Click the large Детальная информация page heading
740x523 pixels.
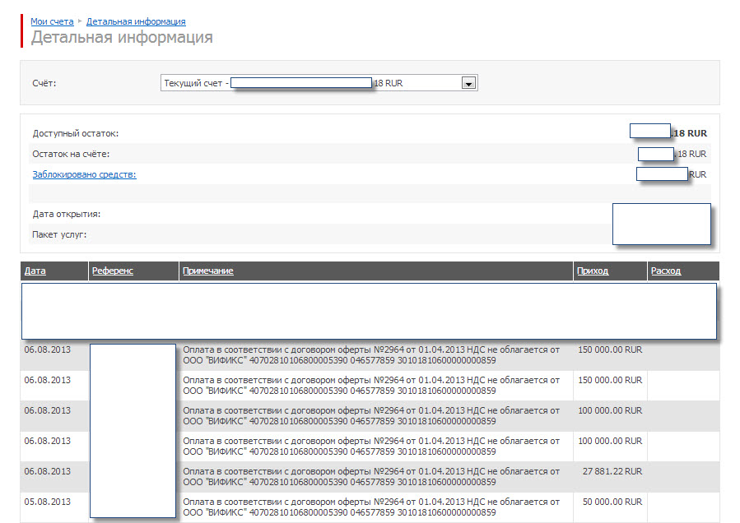click(x=122, y=38)
